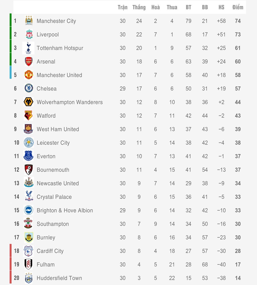257x285 pixels.
Task: Click the Everton club crest
Action: point(28,156)
